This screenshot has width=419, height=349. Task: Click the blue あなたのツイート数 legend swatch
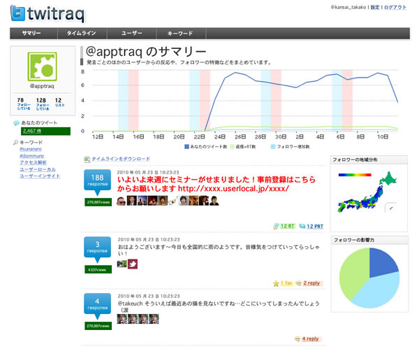coord(186,147)
